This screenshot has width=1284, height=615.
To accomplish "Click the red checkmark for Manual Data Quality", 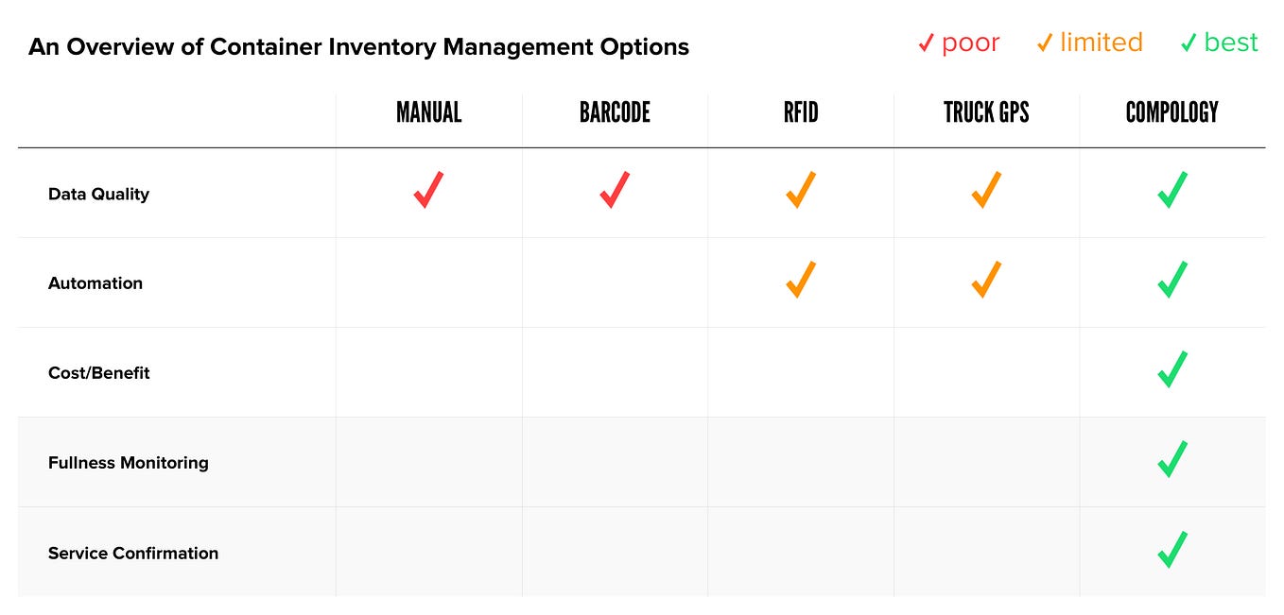I will click(428, 190).
